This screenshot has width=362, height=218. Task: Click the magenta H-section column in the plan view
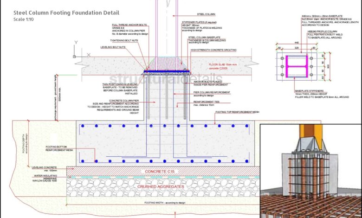(x=297, y=66)
